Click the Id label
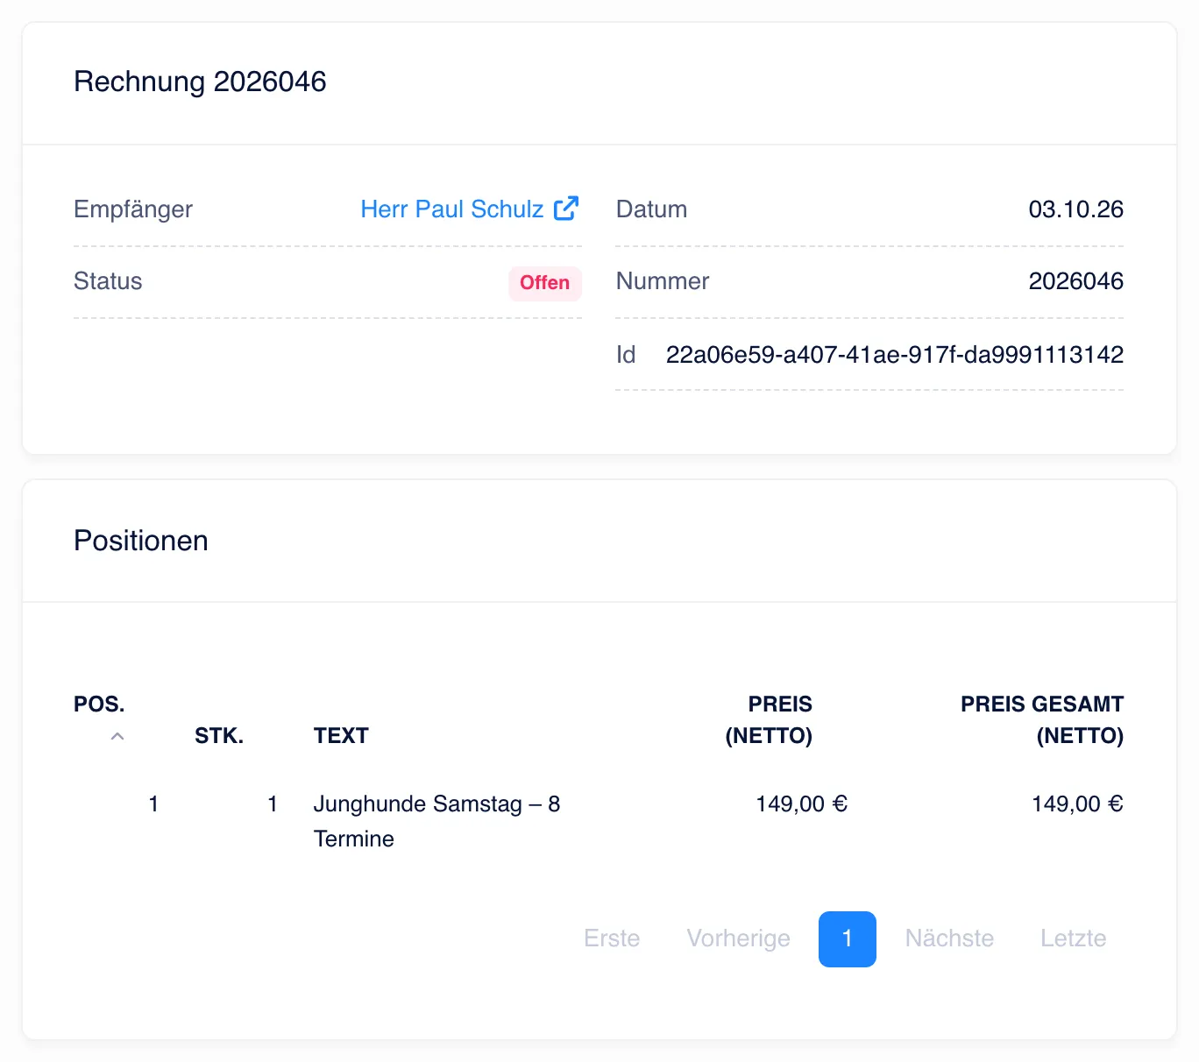1199x1062 pixels. (x=626, y=355)
